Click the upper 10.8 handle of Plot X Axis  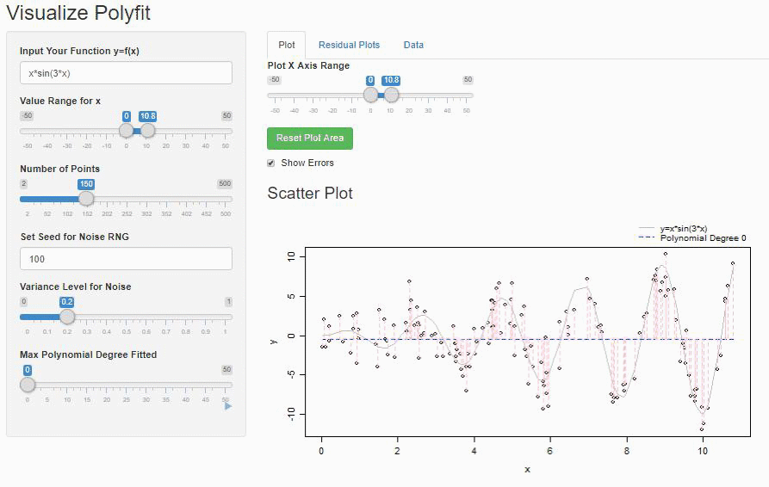391,95
